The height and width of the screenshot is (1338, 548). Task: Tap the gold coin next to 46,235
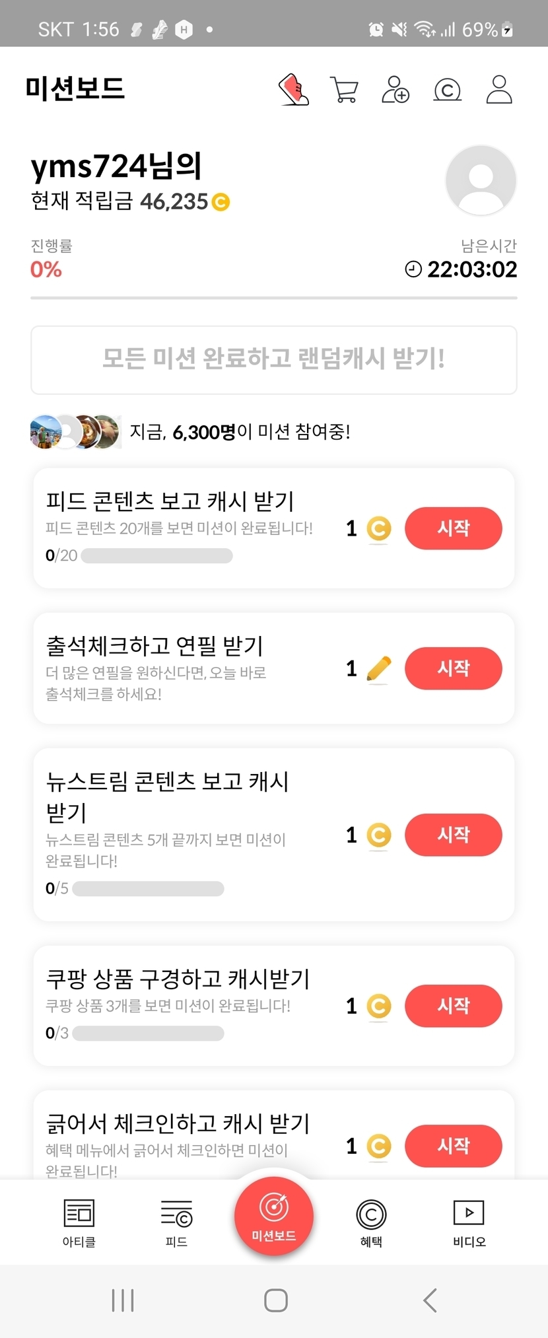pos(221,202)
